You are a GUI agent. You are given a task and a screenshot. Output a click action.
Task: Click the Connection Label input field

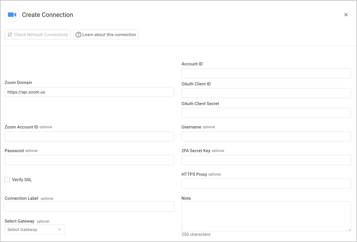tap(89, 207)
